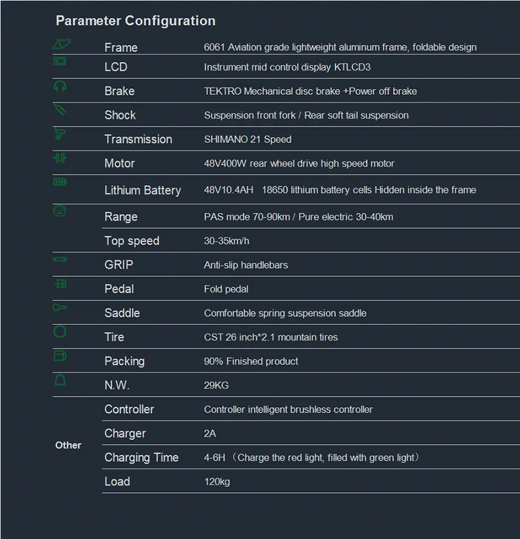This screenshot has height=539, width=520.
Task: Click the green frame icon beside Frame
Action: (x=61, y=43)
